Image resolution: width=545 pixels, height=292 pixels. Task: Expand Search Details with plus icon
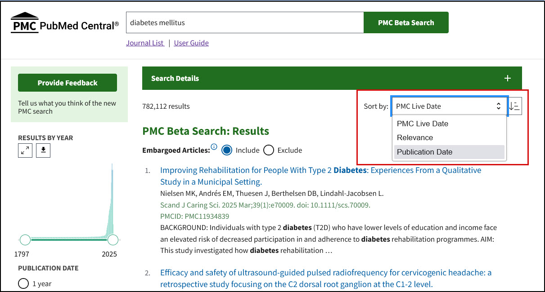click(x=508, y=78)
